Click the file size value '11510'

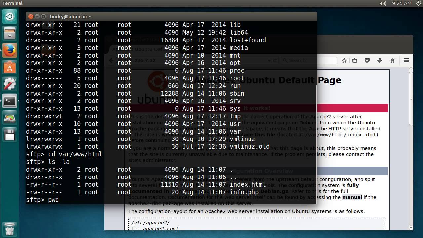coord(170,184)
